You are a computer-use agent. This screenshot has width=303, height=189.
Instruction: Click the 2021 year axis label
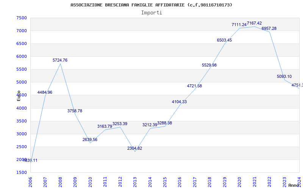[x=255, y=182]
